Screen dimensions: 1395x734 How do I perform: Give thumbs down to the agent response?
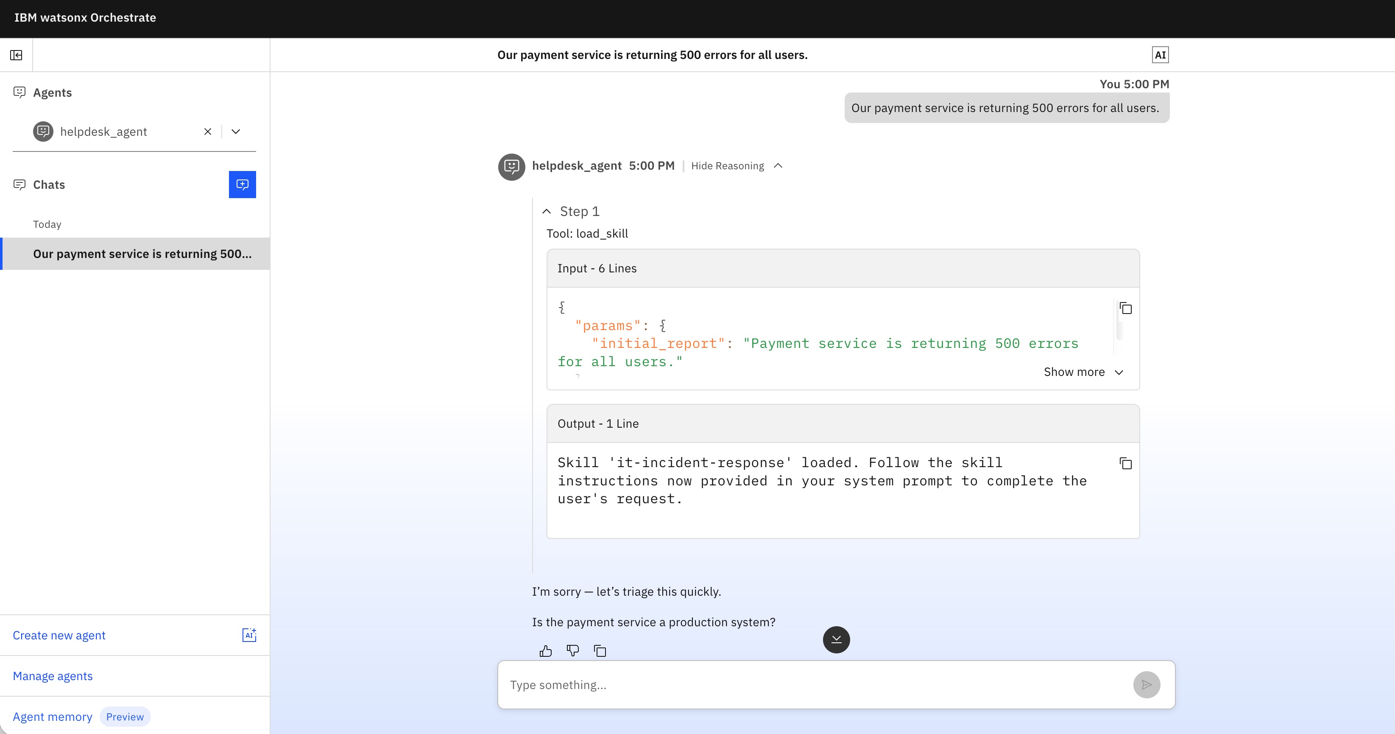point(572,650)
